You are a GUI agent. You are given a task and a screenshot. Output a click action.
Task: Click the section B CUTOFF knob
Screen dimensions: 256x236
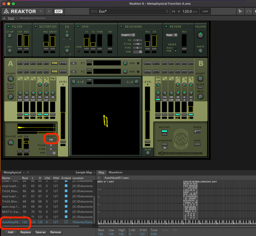pyautogui.click(x=200, y=79)
